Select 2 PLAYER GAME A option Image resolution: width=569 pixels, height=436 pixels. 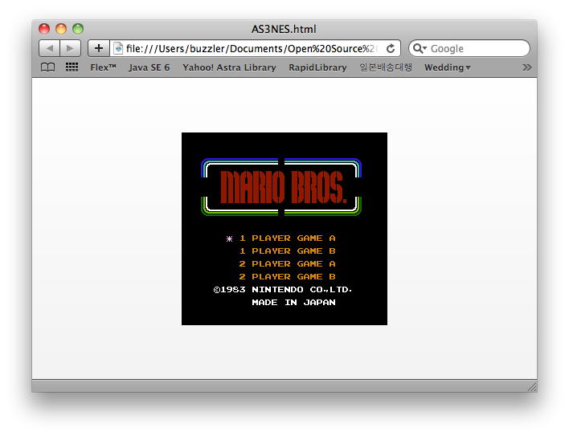[288, 264]
